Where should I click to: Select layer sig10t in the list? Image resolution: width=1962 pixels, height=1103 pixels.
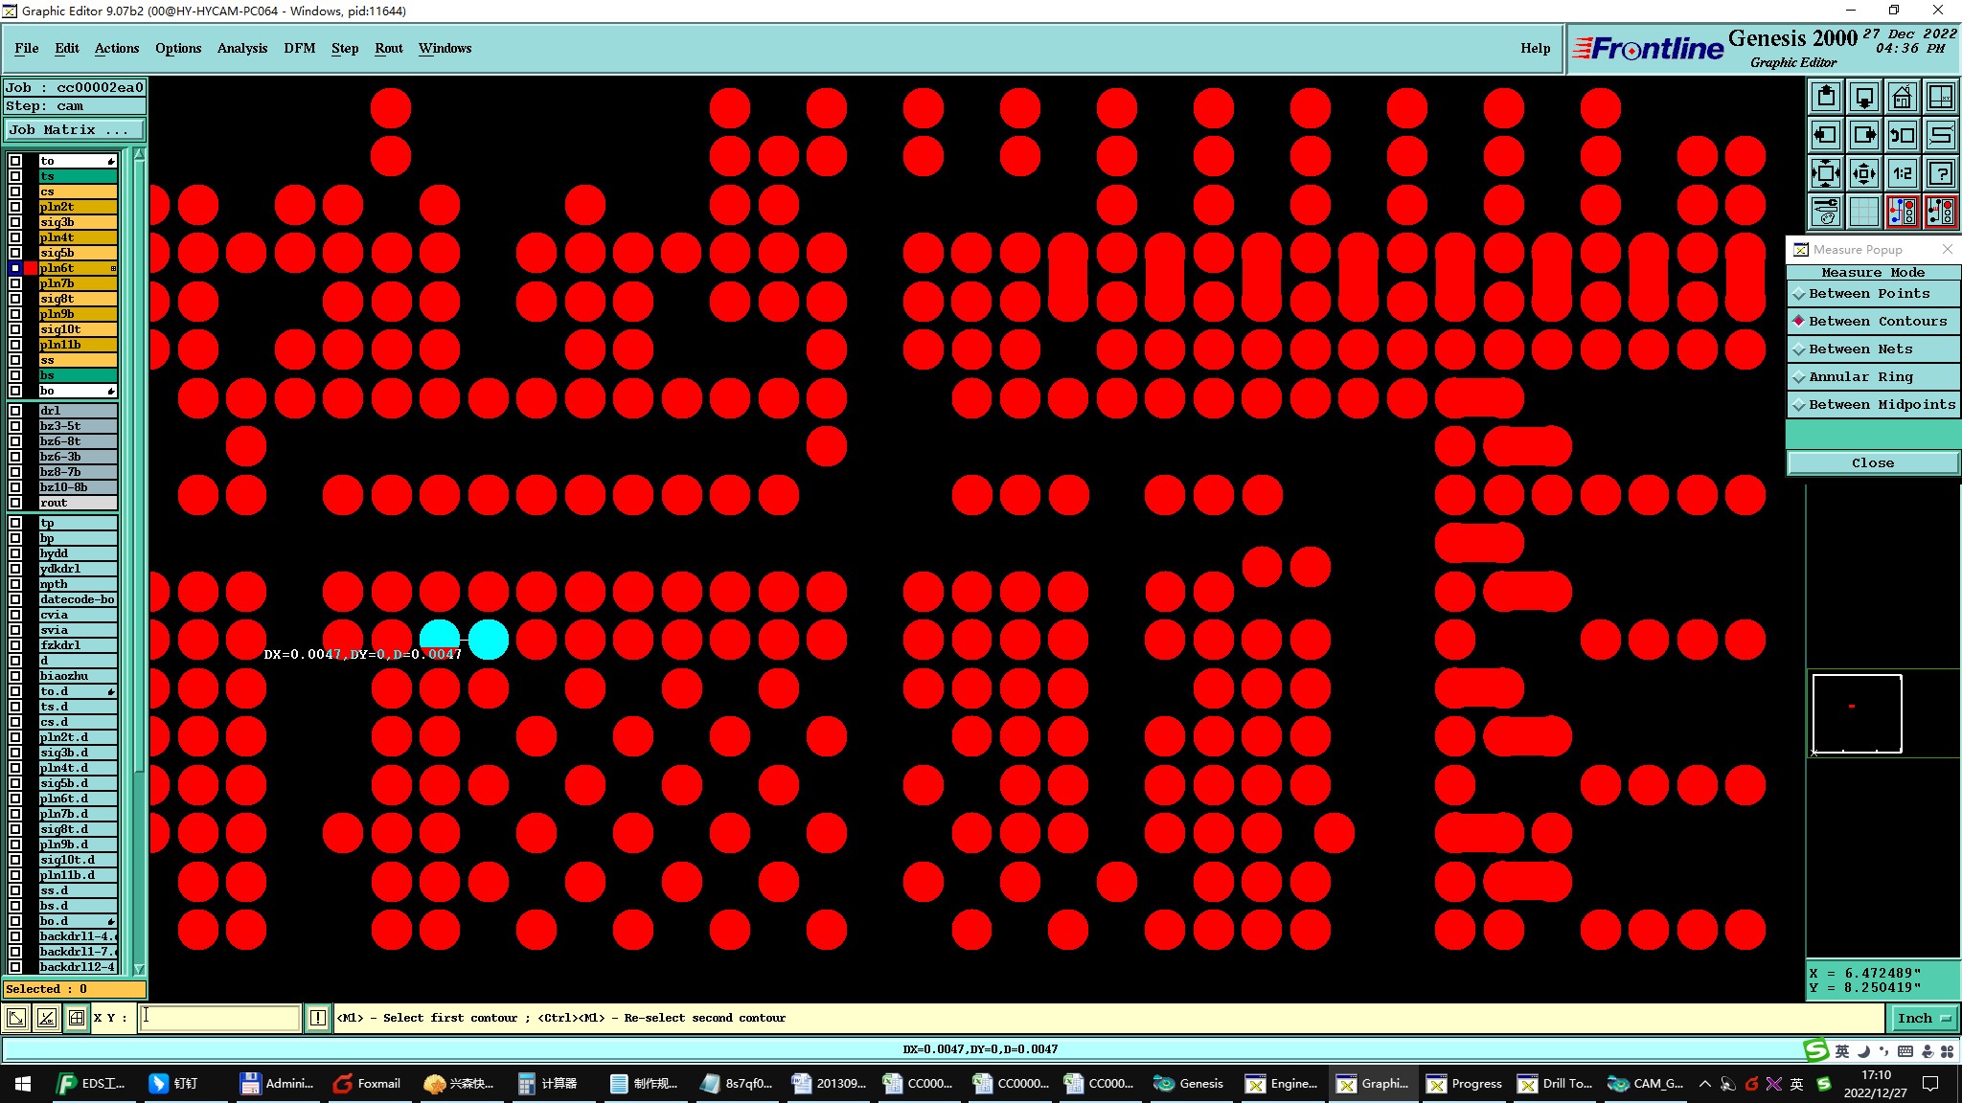[78, 329]
